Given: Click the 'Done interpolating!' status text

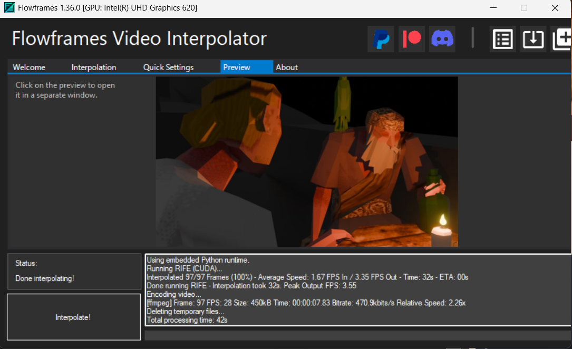Looking at the screenshot, I should click(44, 278).
